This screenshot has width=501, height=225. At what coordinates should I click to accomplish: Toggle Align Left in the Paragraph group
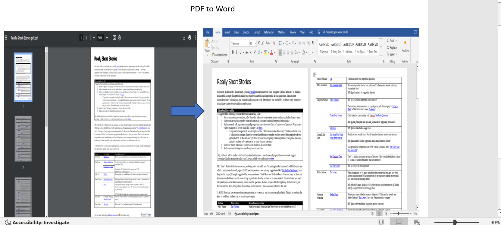[x=280, y=52]
